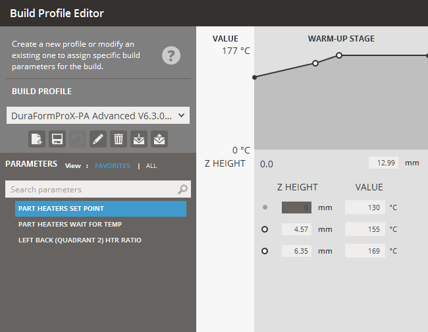The image size is (428, 332).
Task: Click the middle graph point on warm-up curve
Action: [x=315, y=63]
